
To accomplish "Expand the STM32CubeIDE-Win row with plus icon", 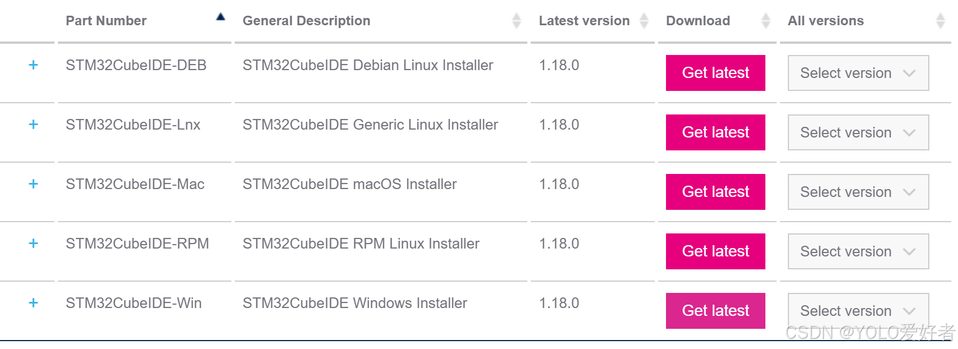I will click(x=33, y=303).
